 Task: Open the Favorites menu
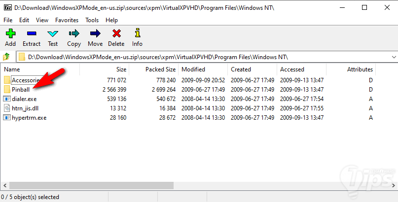coord(67,20)
